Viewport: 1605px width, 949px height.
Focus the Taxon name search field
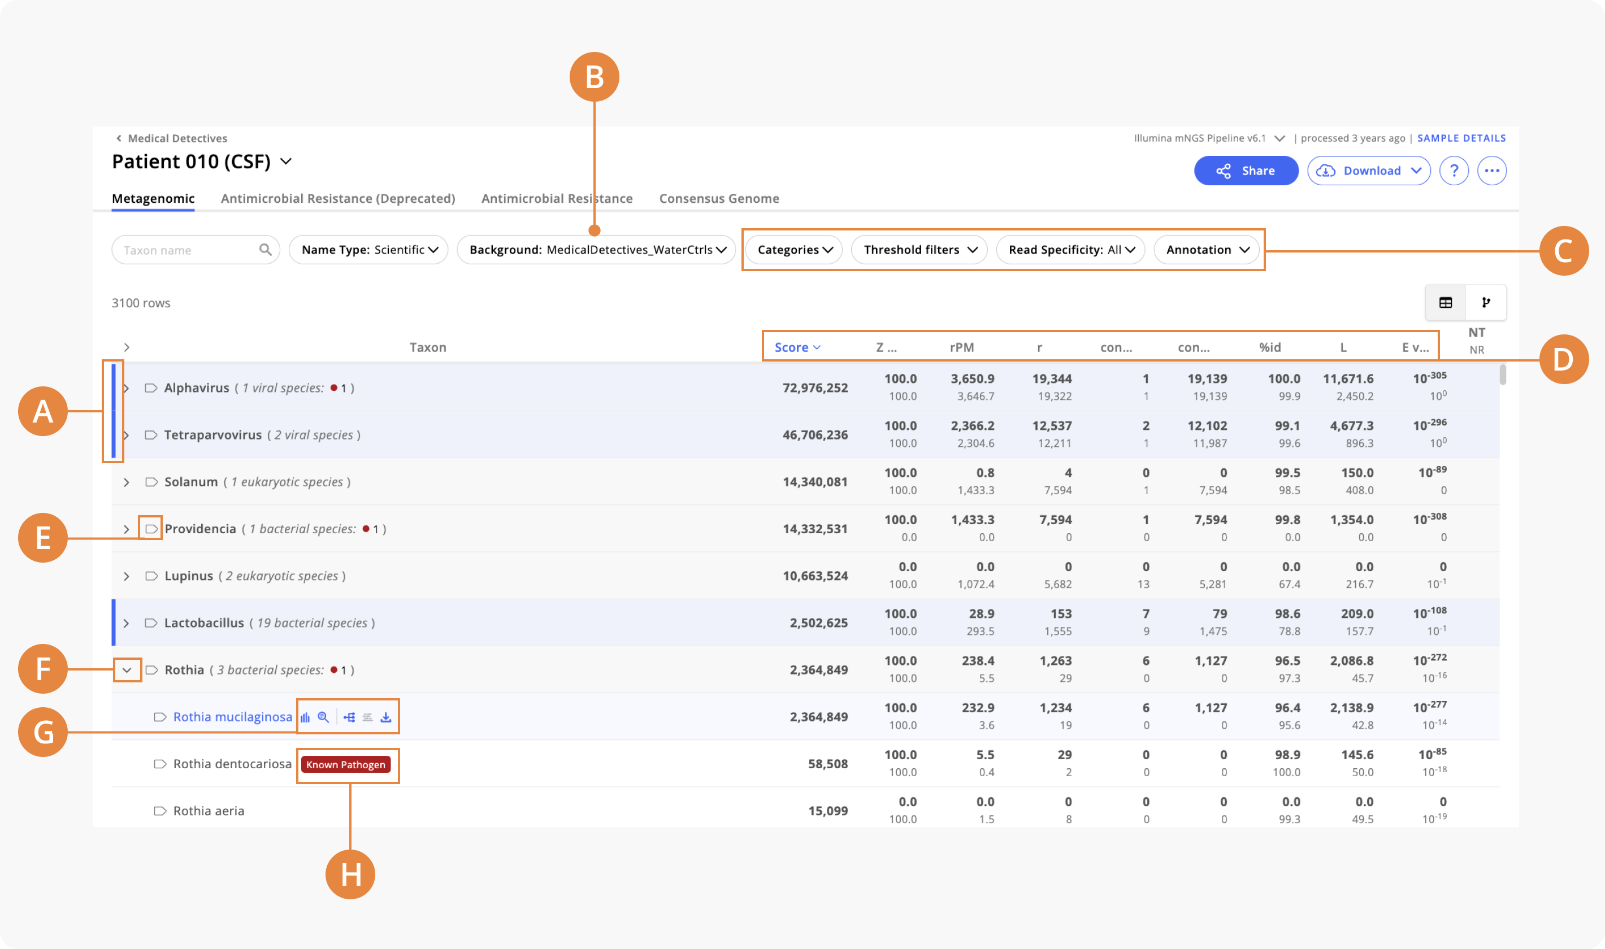pos(196,250)
